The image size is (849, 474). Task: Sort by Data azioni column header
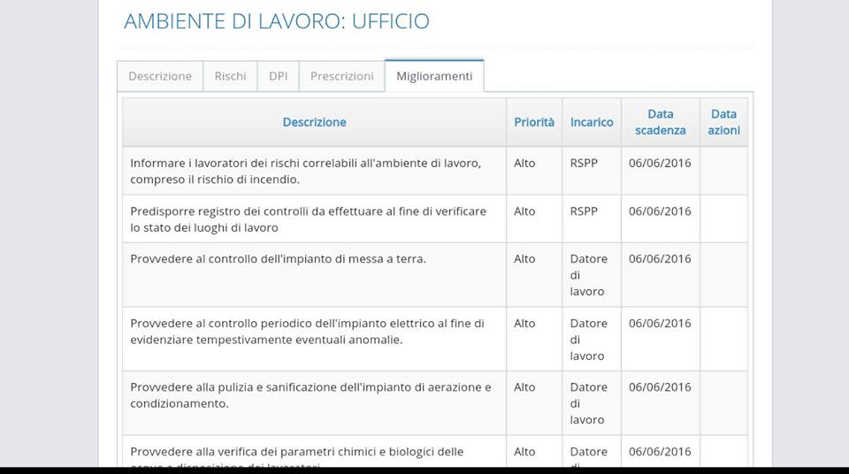(724, 122)
